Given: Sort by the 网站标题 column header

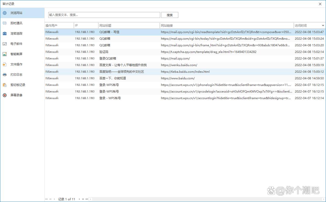Looking at the screenshot, I should (x=129, y=26).
